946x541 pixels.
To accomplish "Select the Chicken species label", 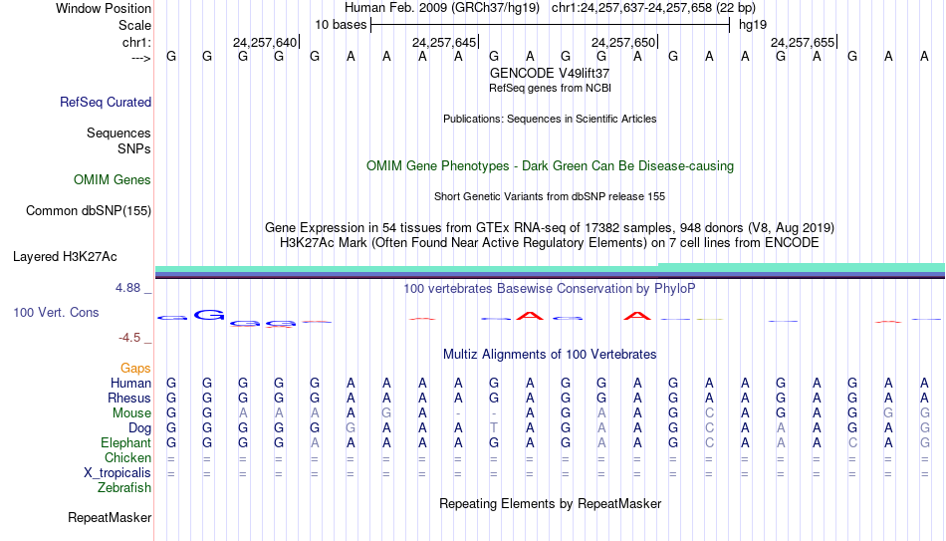I will (127, 457).
